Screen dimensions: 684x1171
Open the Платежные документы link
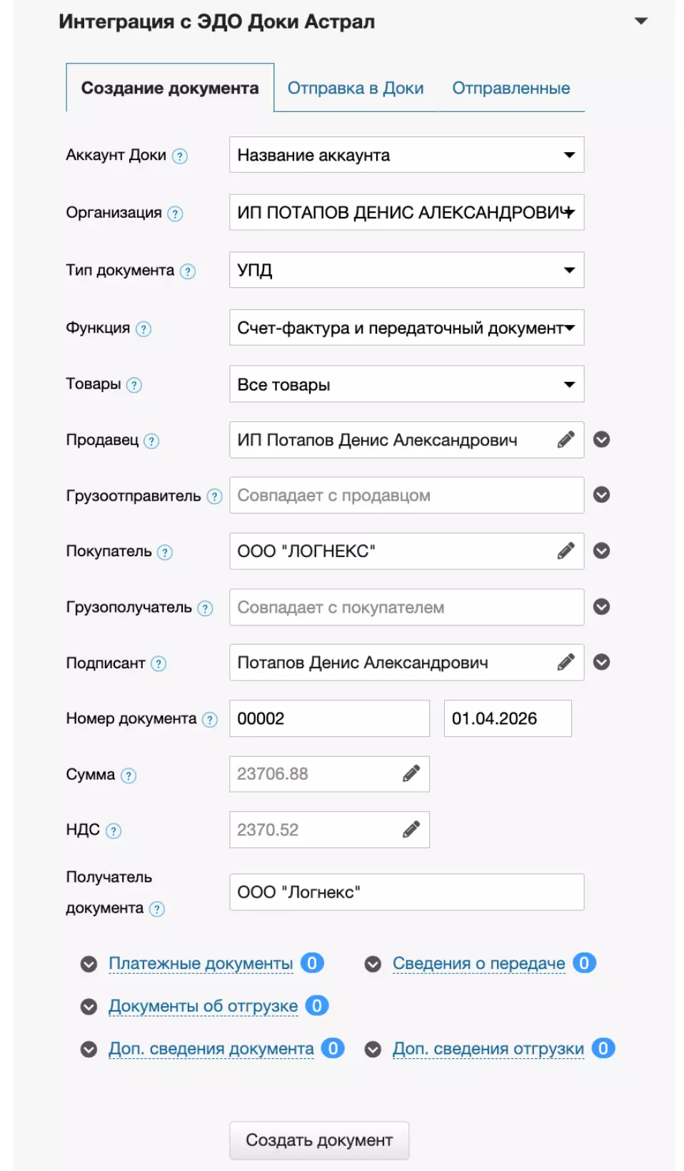pyautogui.click(x=201, y=964)
